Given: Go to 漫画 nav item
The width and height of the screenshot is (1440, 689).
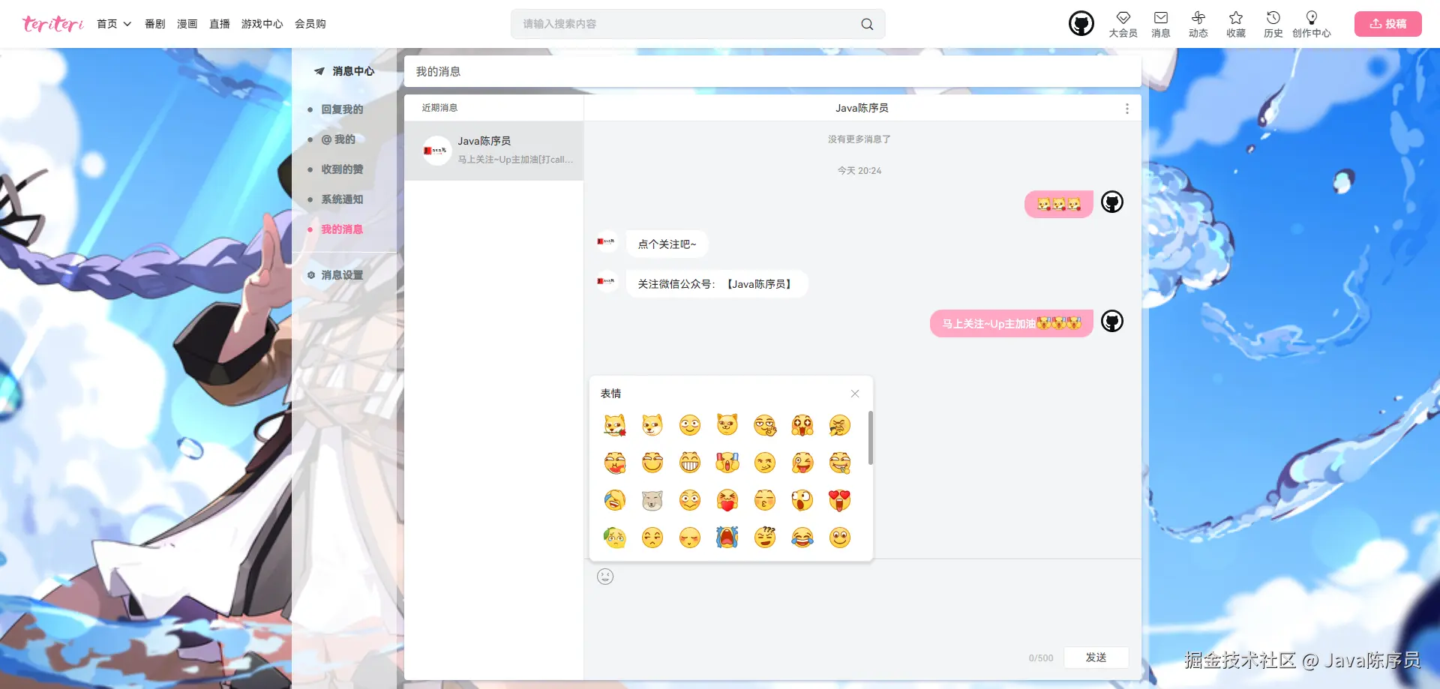Looking at the screenshot, I should [187, 24].
